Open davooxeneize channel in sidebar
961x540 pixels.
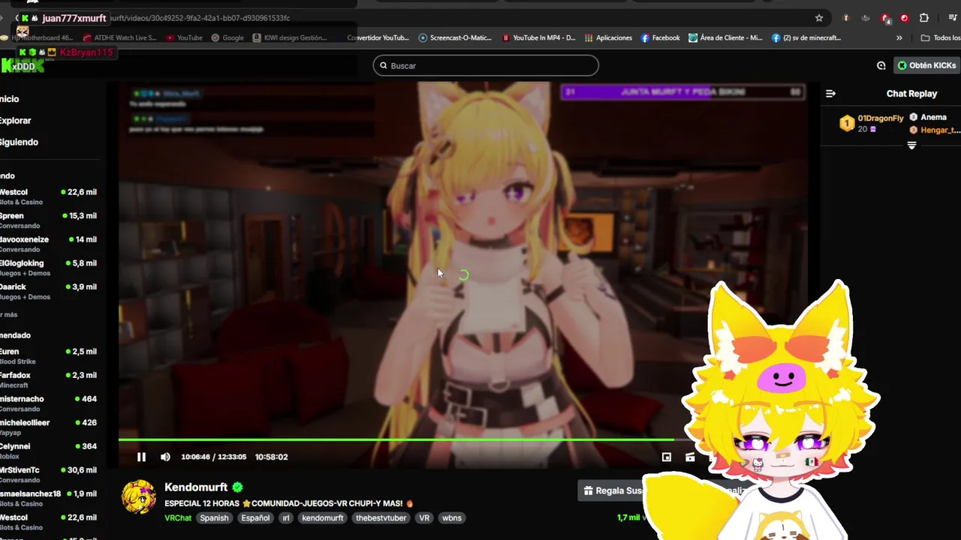(49, 244)
